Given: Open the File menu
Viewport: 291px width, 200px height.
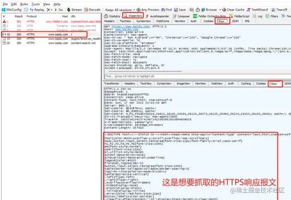Looking at the screenshot, I should click(x=5, y=4).
